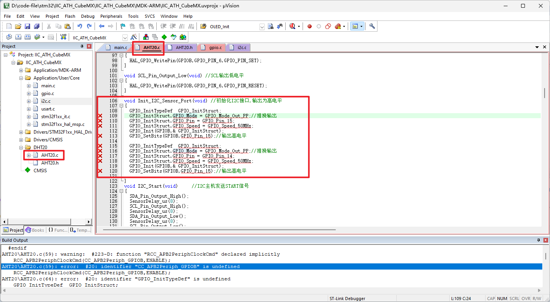Click the Rebuild all target files icon
Image resolution: width=550 pixels, height=302 pixels.
27,37
